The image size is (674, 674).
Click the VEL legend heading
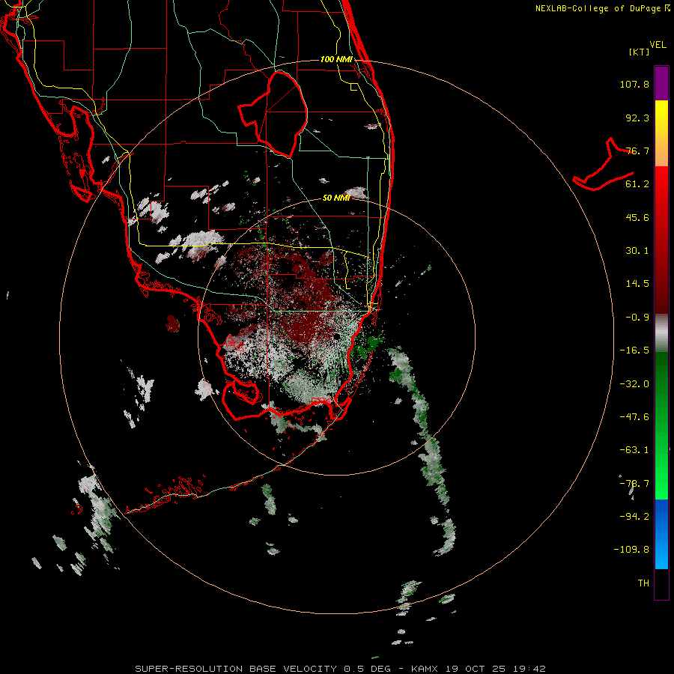click(658, 44)
